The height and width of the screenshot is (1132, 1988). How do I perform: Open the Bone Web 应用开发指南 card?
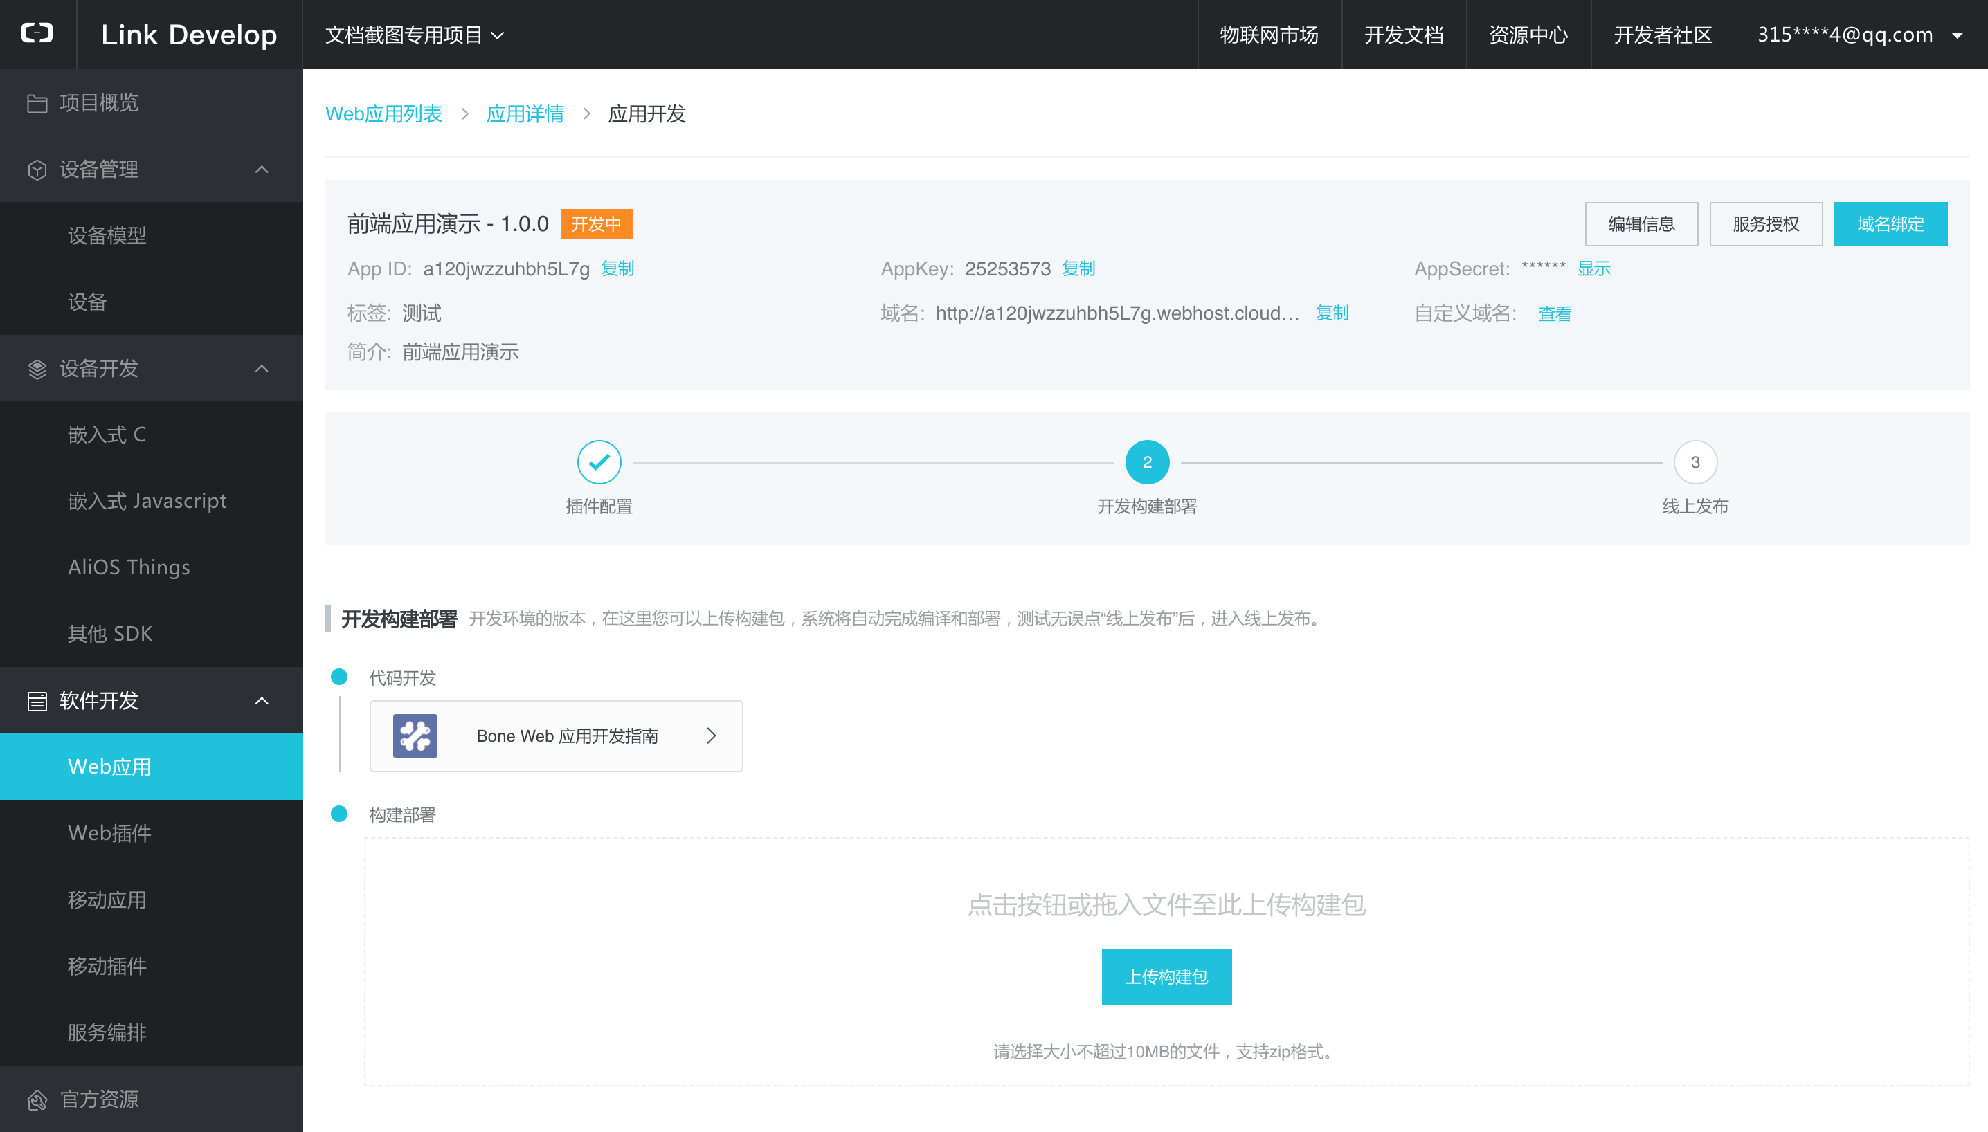pyautogui.click(x=556, y=736)
